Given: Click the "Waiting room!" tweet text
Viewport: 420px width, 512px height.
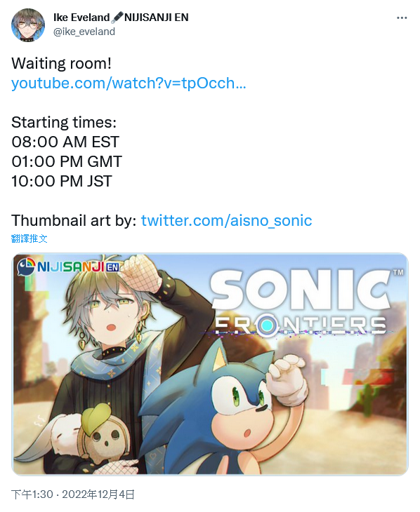Looking at the screenshot, I should pos(62,63).
